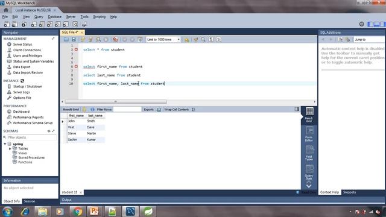
Task: Open Server Status in Navigator
Action: click(22, 44)
